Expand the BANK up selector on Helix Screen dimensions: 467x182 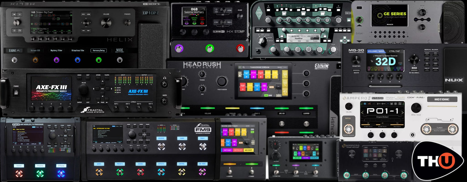click(x=14, y=51)
